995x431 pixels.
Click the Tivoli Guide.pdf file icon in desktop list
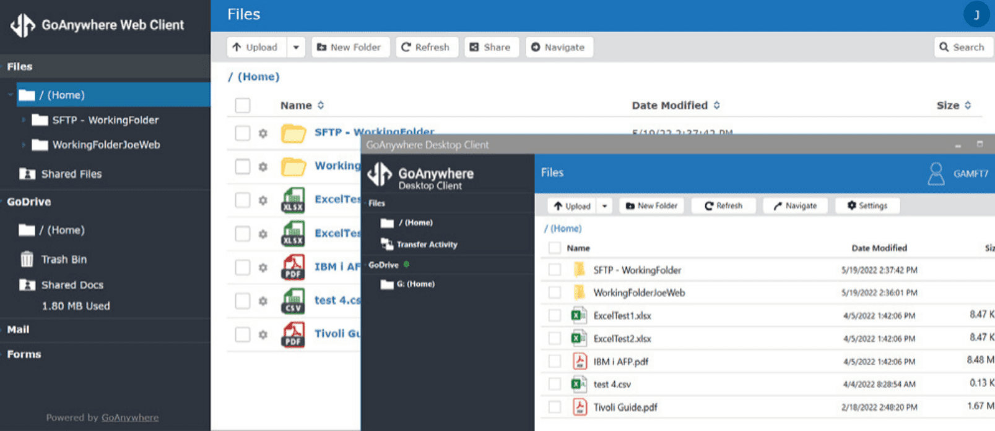580,407
